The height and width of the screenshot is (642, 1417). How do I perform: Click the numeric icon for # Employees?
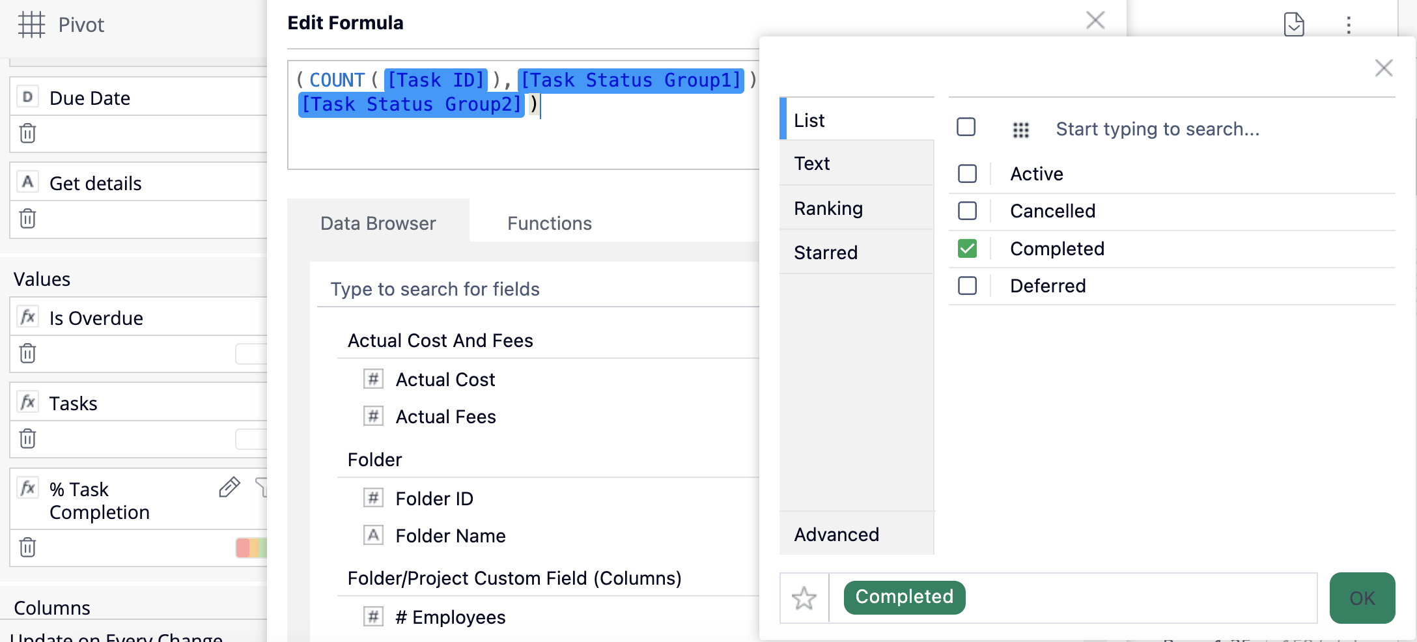coord(373,617)
